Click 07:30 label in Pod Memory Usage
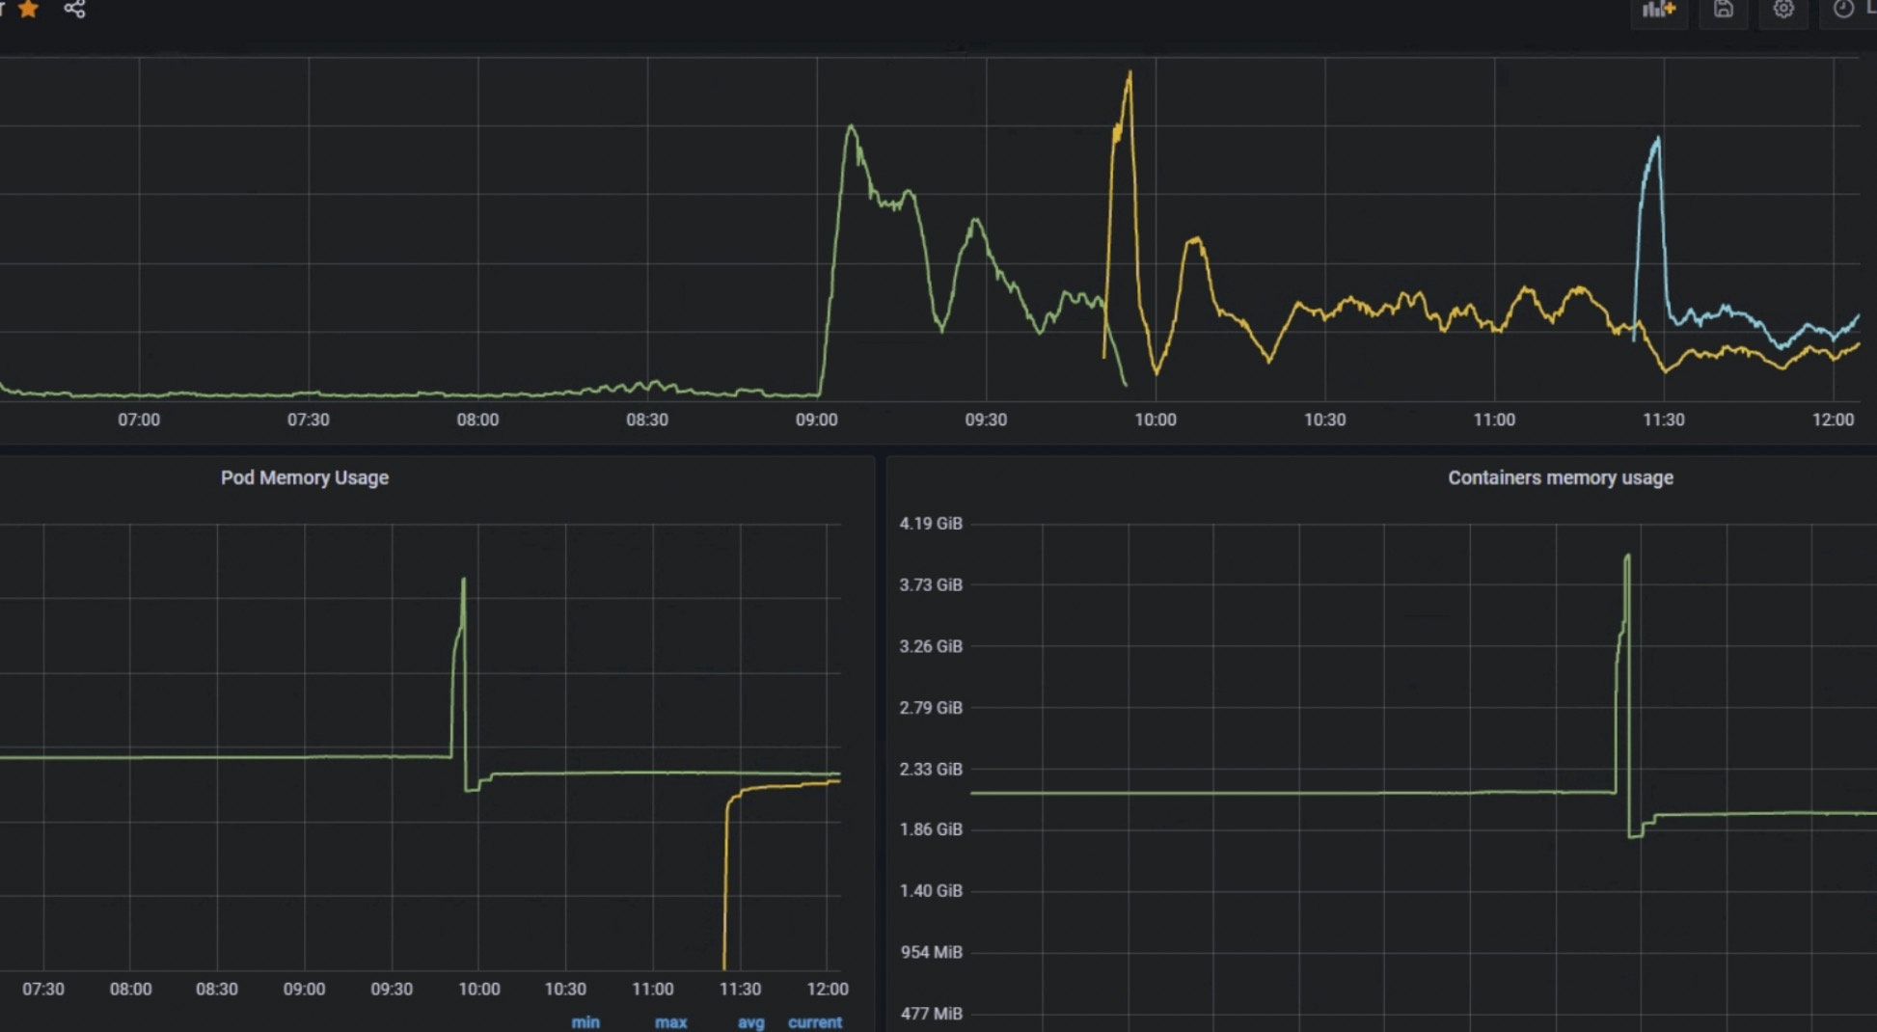Viewport: 1877px width, 1032px height. [x=43, y=989]
